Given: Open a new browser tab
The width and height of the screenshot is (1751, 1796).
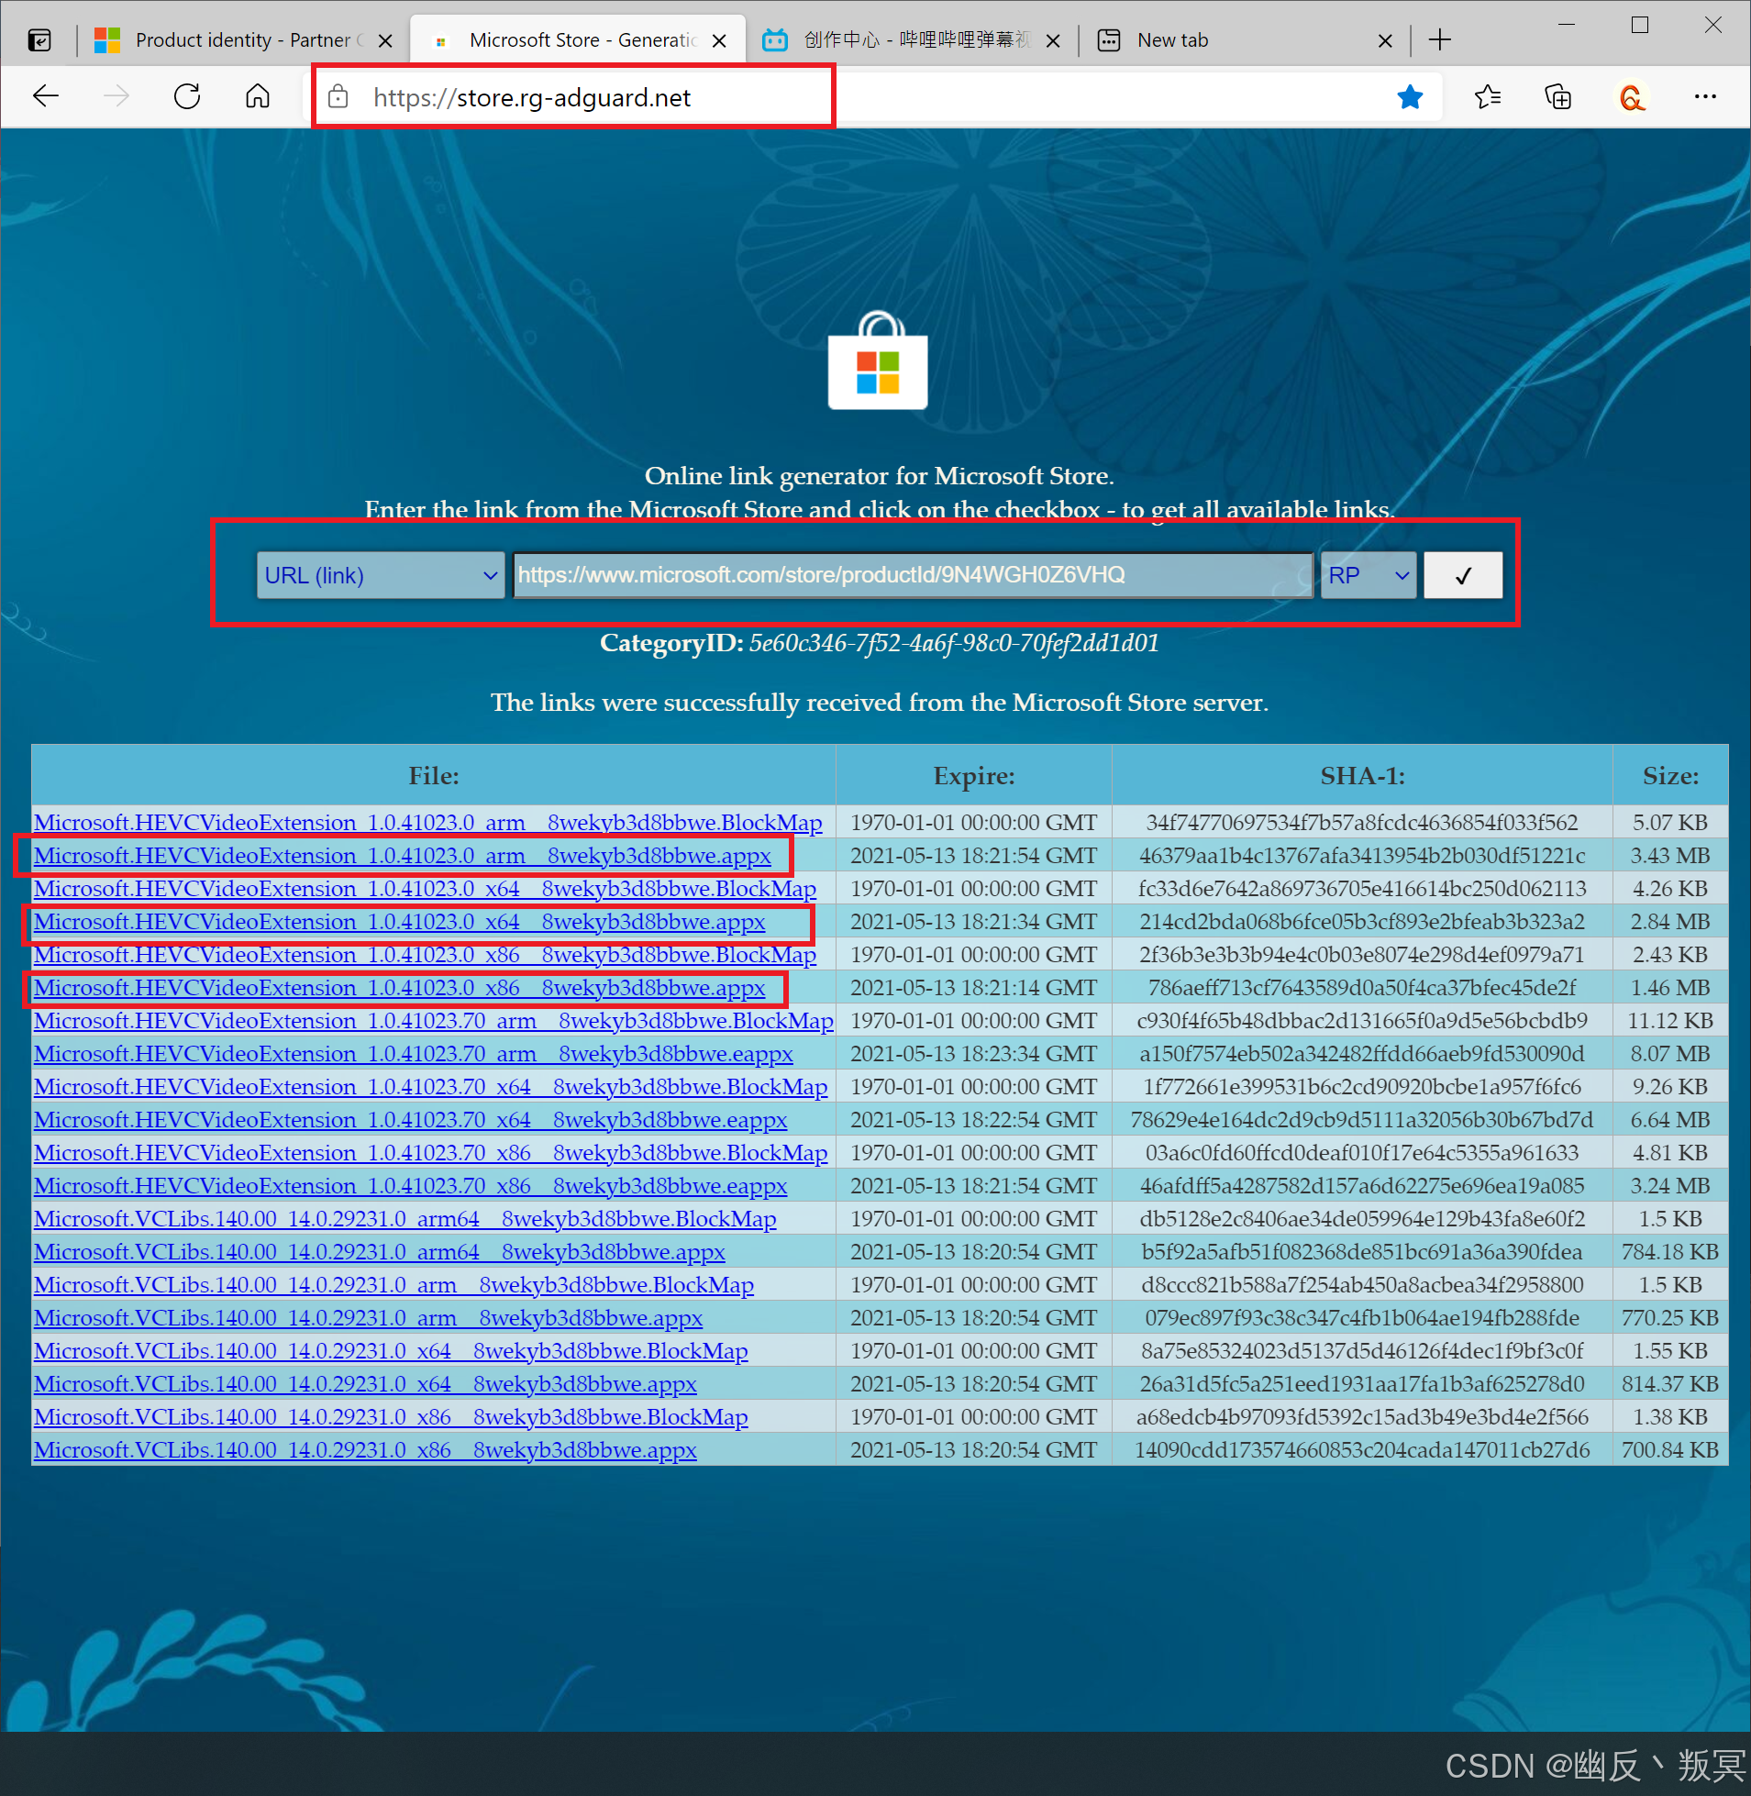Looking at the screenshot, I should [1440, 40].
